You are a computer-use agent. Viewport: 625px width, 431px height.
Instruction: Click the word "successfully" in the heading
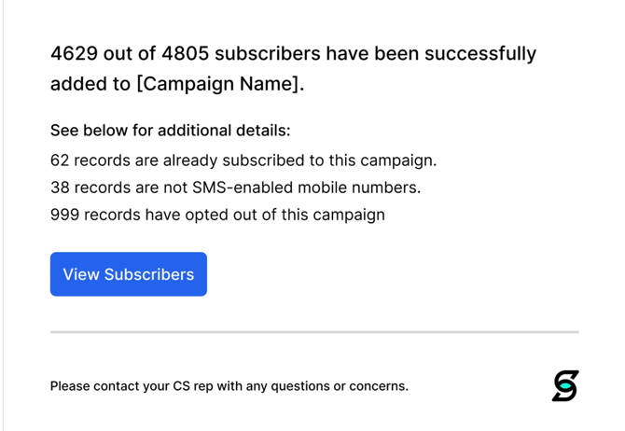480,53
